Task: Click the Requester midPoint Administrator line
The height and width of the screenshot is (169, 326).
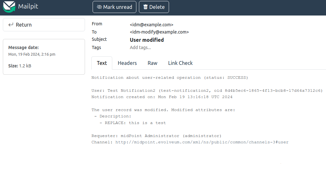Action: [x=156, y=136]
